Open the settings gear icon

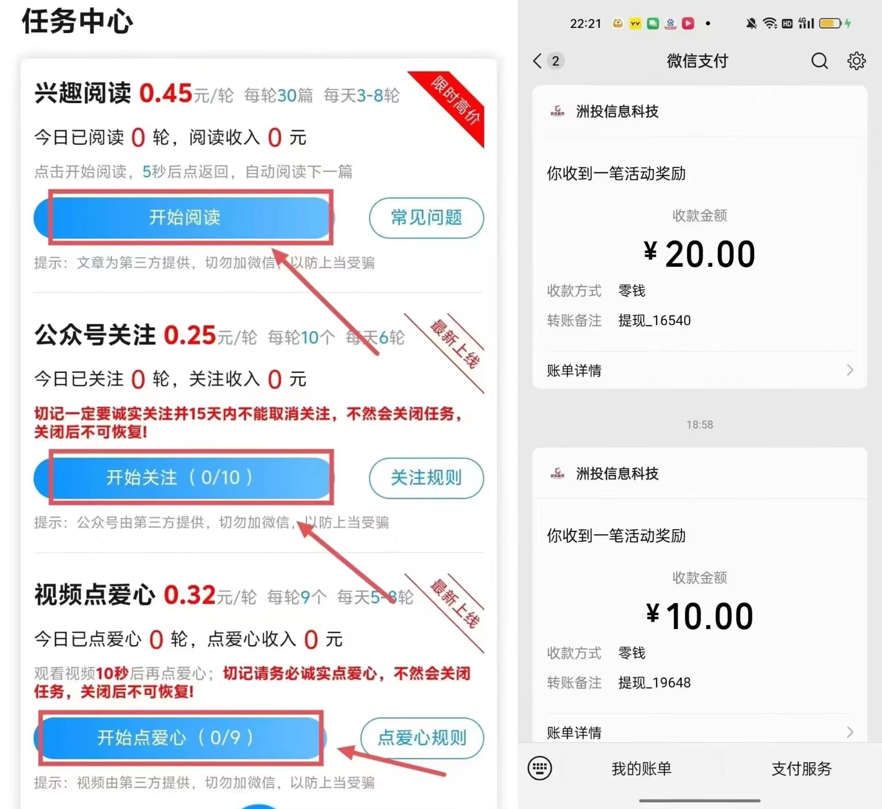856,61
